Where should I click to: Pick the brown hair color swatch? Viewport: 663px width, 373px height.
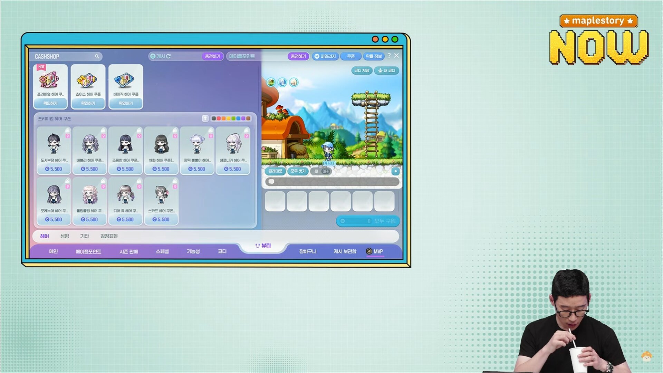point(248,118)
